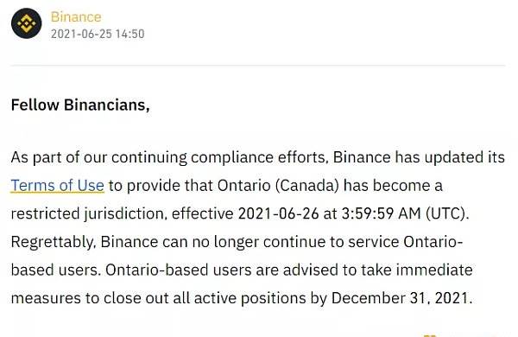Click the 2021-06-25 14:50 post timestamp

(x=98, y=34)
